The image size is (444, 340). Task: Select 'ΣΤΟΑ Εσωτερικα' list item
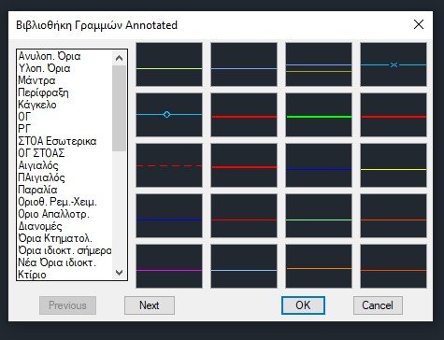pos(57,141)
